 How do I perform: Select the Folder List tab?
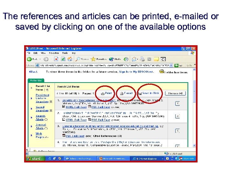[x=36, y=81]
